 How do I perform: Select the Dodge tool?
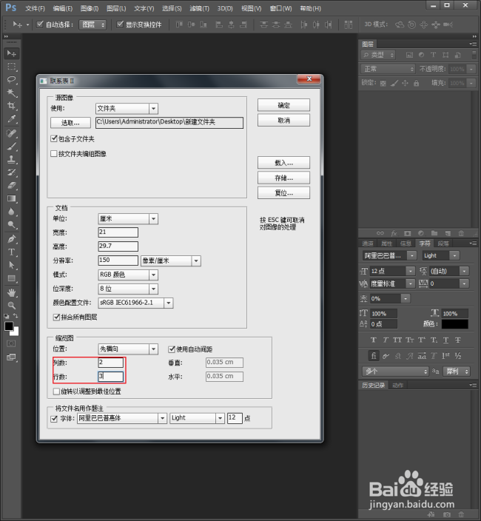coord(12,225)
